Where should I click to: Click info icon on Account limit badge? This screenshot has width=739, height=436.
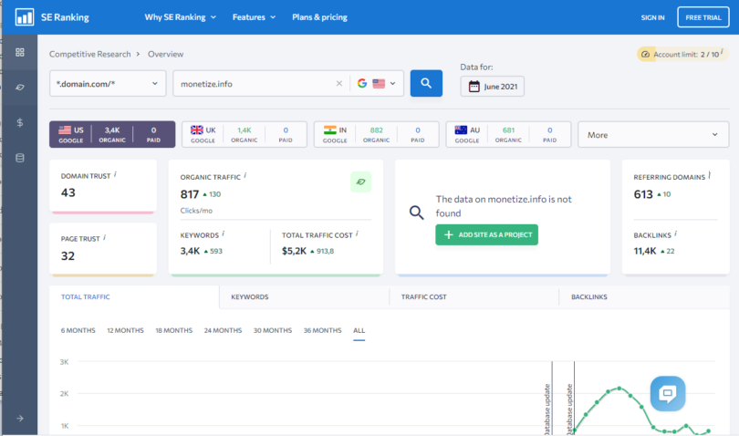tap(722, 52)
